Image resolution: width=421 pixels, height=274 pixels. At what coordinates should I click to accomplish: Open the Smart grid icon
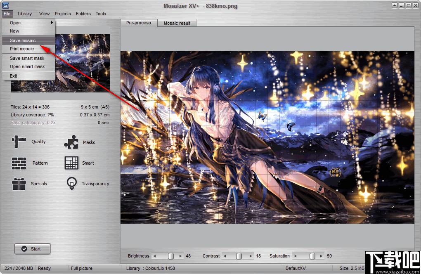[71, 163]
